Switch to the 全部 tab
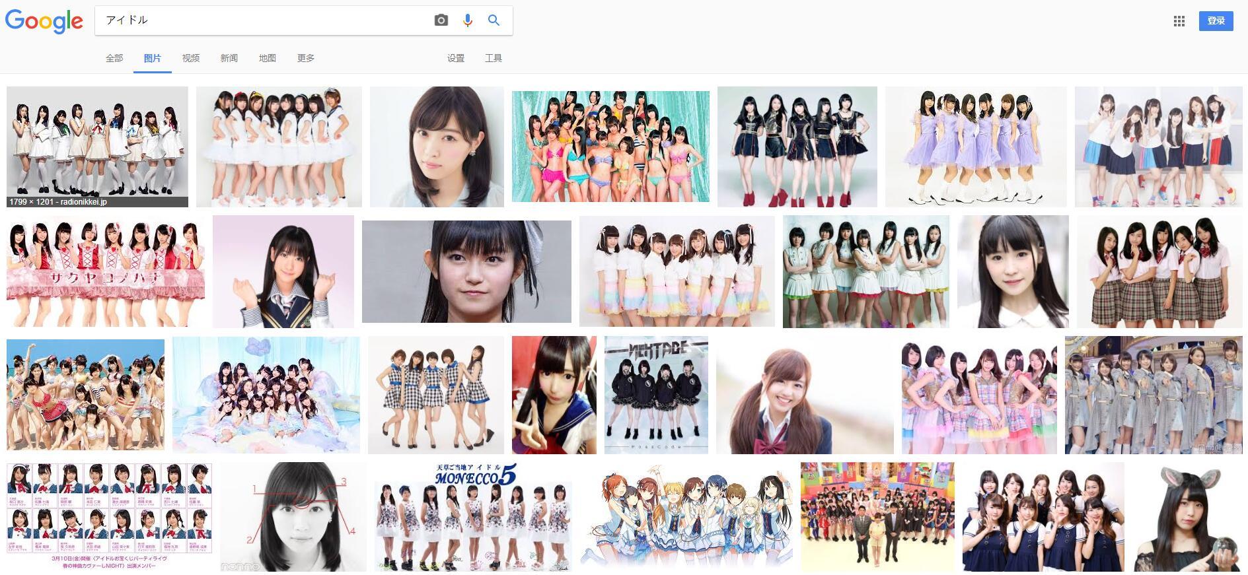Viewport: 1248px width, 575px height. [x=114, y=58]
